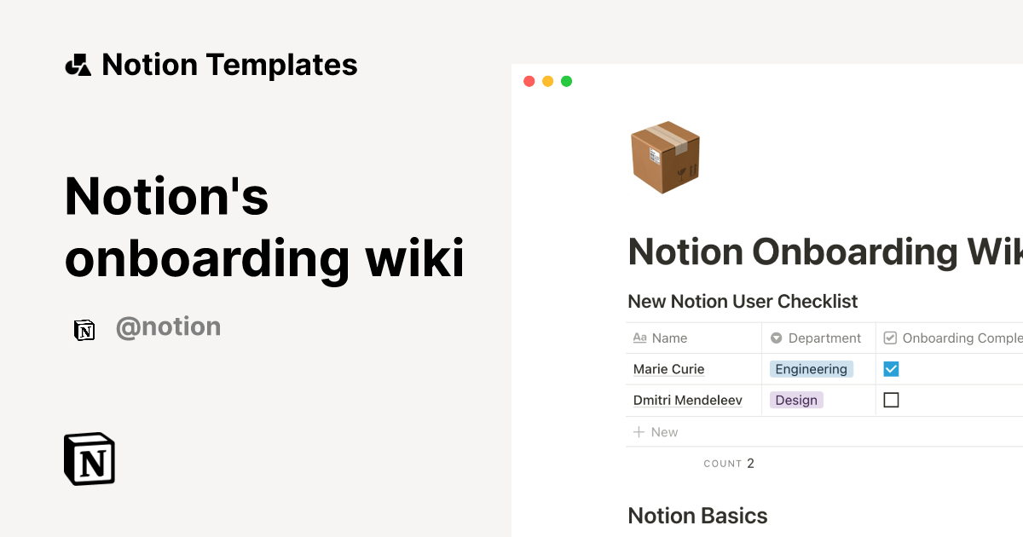Click the checkbox icon in Onboarding Complete header
This screenshot has width=1023, height=537.
889,338
